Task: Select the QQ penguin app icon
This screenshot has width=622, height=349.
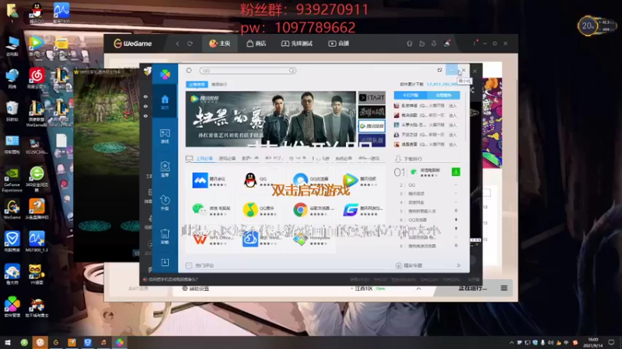Action: tap(250, 181)
